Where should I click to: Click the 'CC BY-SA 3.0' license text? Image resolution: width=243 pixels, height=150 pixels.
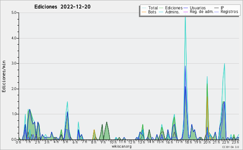230,147
